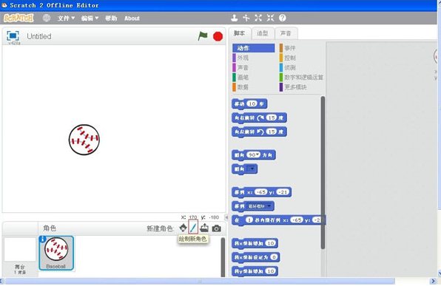Take new sprite from camera

tap(216, 228)
